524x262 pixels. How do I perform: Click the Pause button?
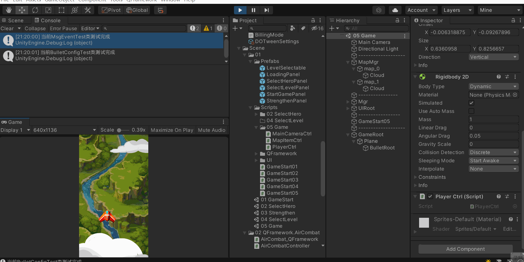pyautogui.click(x=253, y=10)
